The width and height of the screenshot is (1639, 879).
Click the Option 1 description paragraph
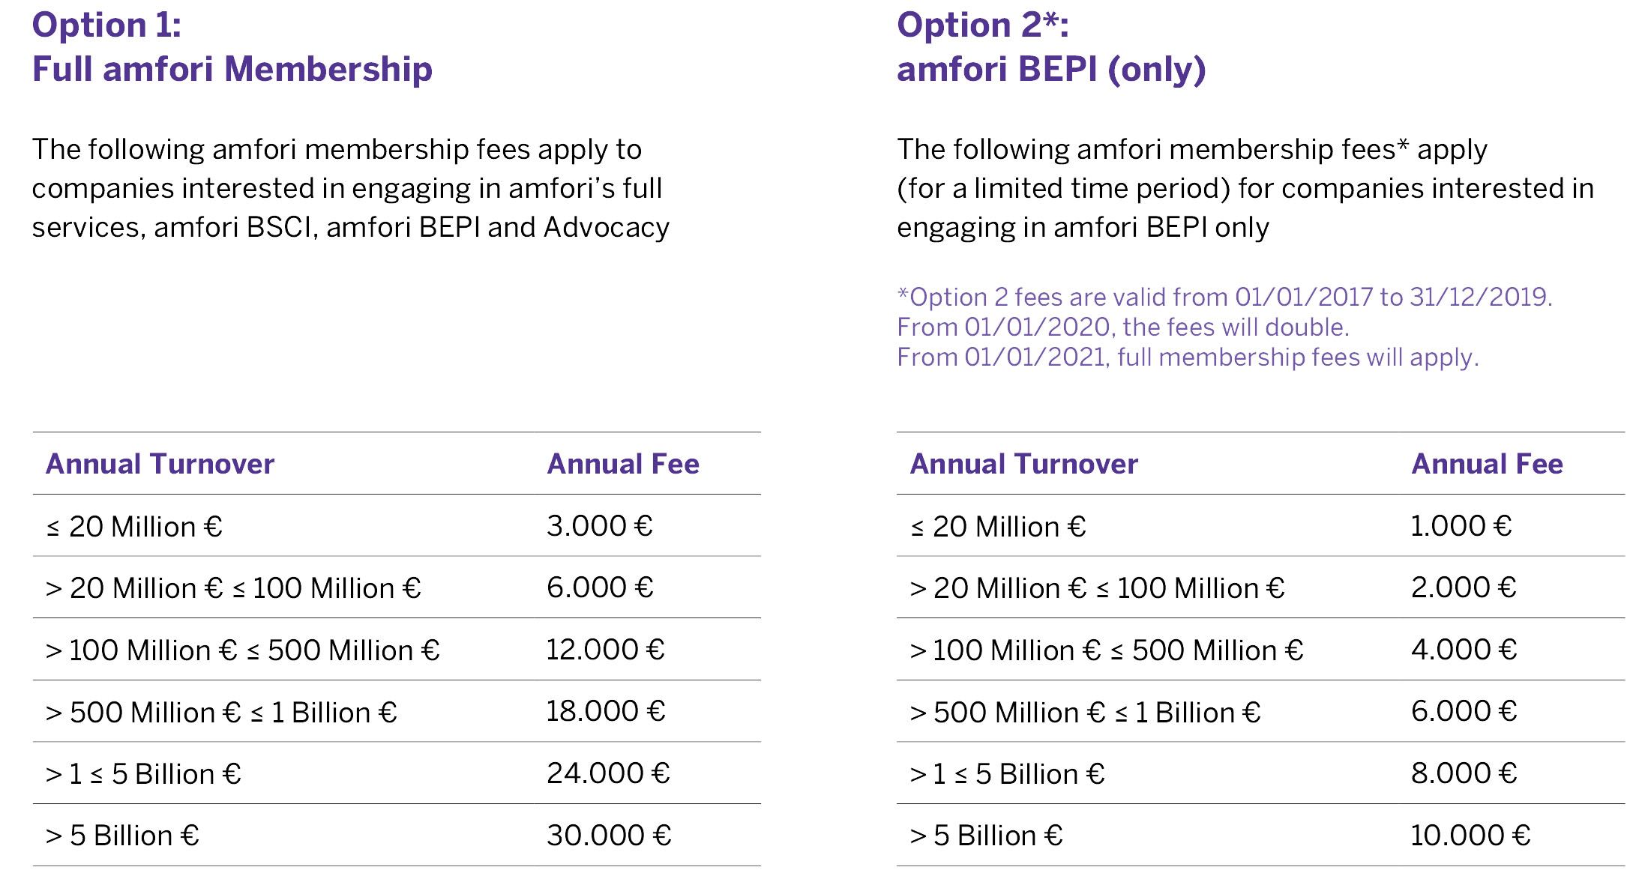(x=350, y=188)
